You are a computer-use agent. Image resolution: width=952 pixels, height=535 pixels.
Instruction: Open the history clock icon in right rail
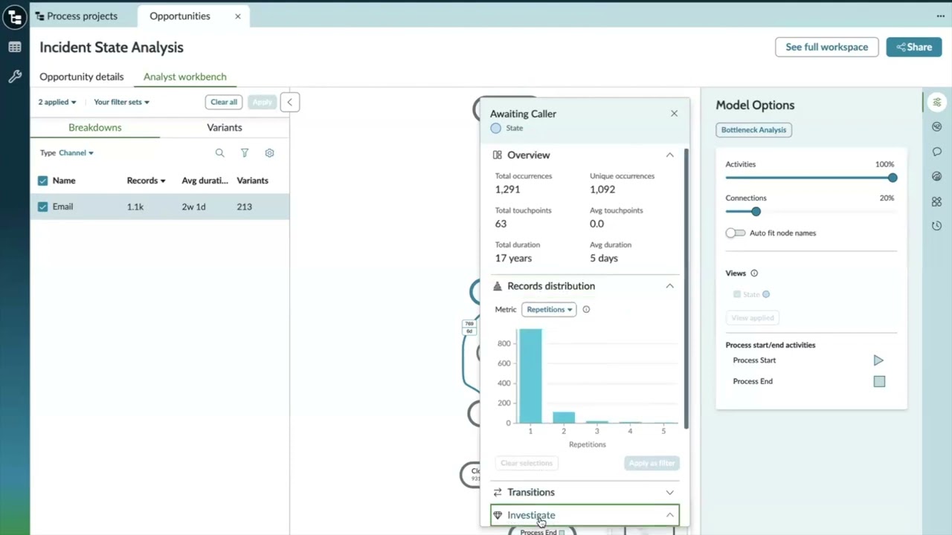pos(937,226)
